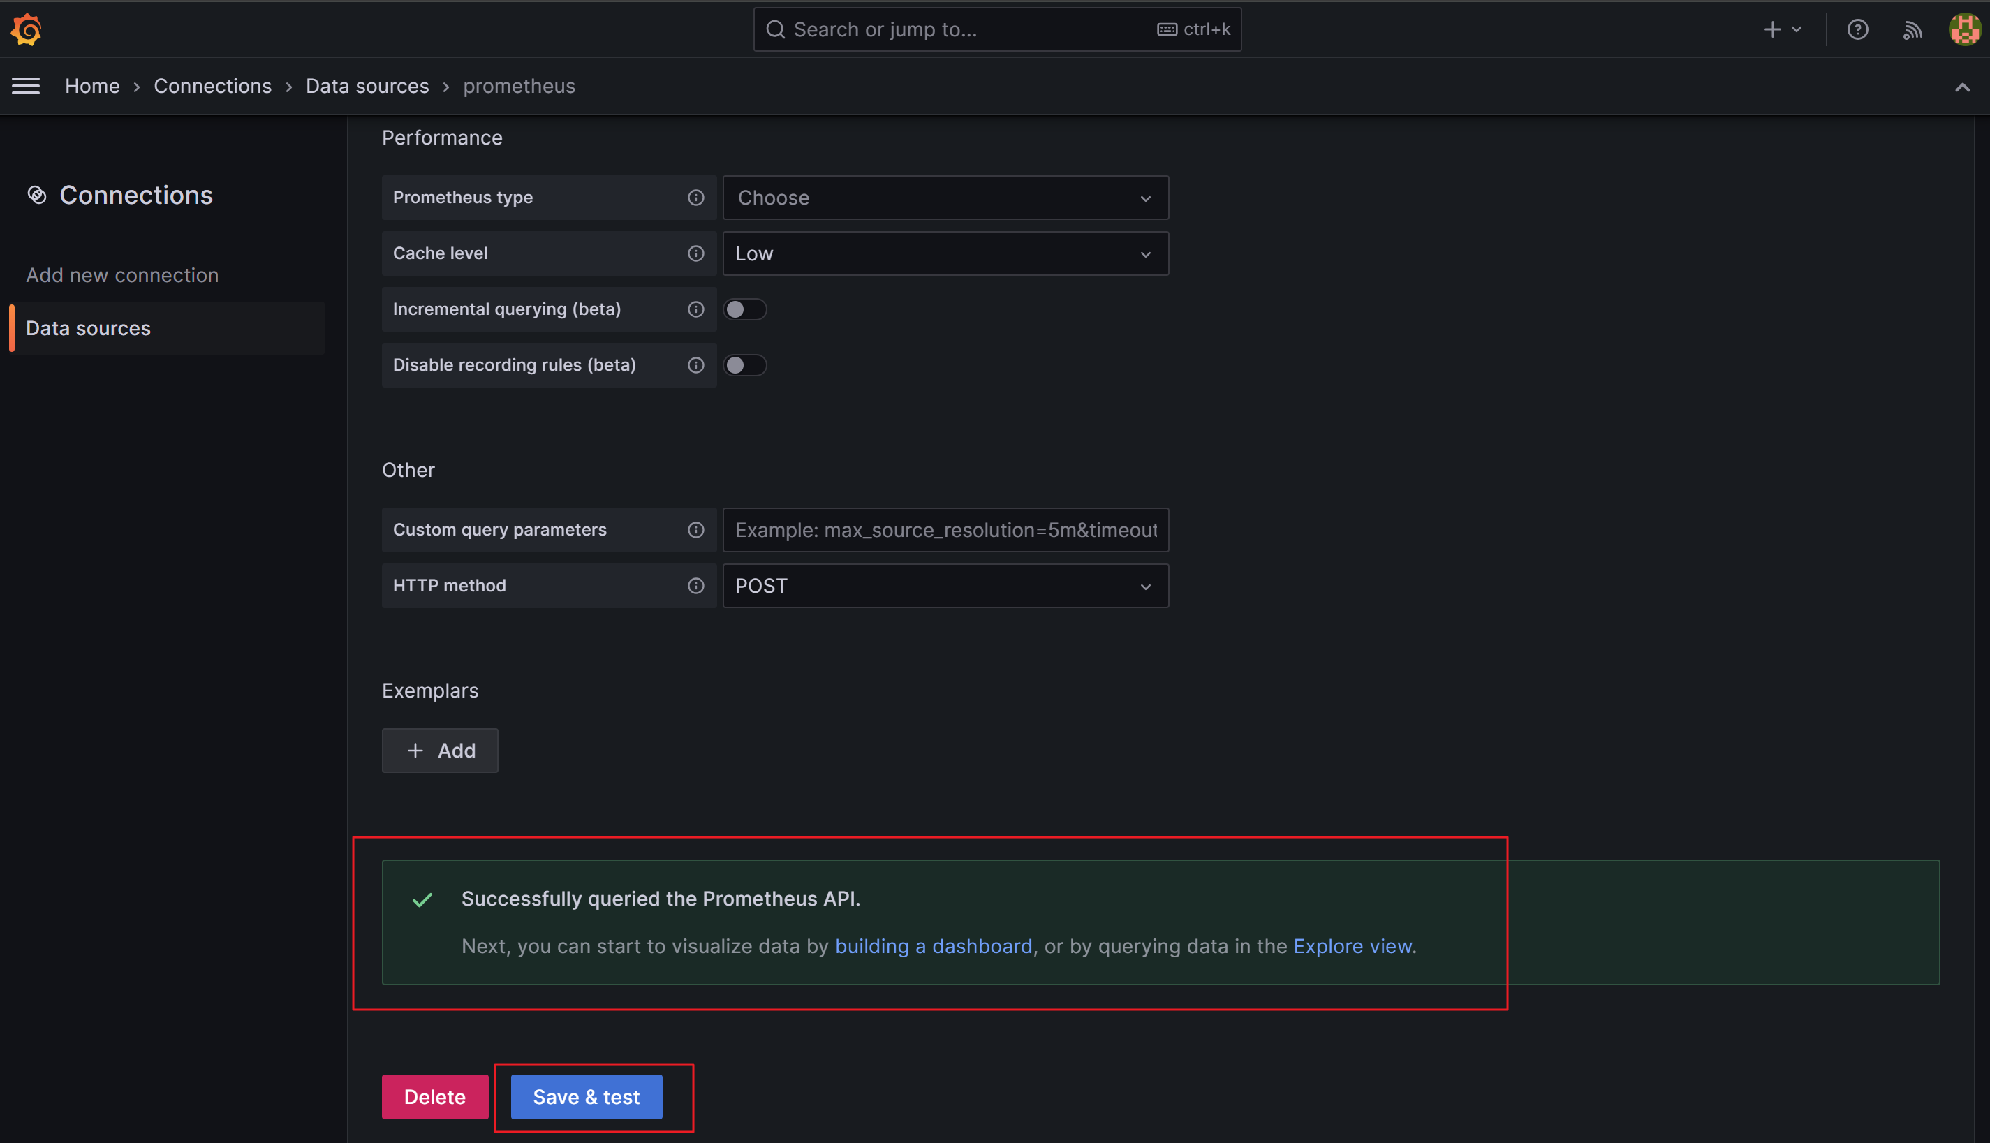The width and height of the screenshot is (1990, 1143).
Task: Select Add new connection in sidebar
Action: [122, 275]
